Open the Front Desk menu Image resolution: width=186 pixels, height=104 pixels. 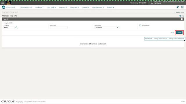(51, 7)
